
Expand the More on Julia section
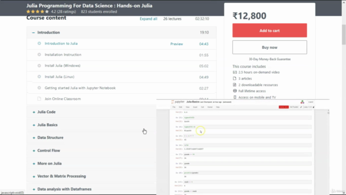point(34,164)
